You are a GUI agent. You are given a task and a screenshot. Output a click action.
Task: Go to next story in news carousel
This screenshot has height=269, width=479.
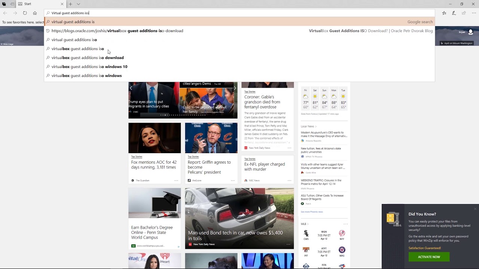(235, 88)
